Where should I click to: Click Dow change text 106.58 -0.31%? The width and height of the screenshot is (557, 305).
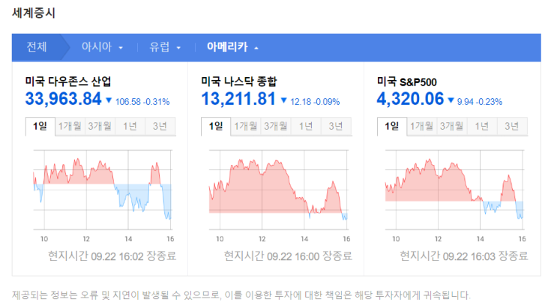[x=142, y=102]
